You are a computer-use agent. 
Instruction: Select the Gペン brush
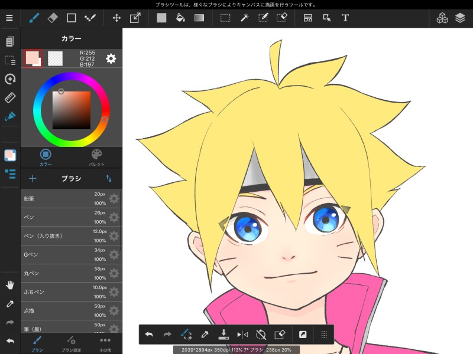click(x=71, y=255)
